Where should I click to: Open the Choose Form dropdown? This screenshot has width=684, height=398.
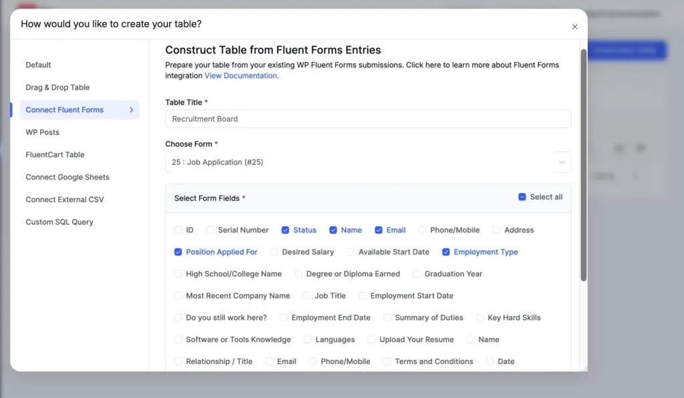368,162
